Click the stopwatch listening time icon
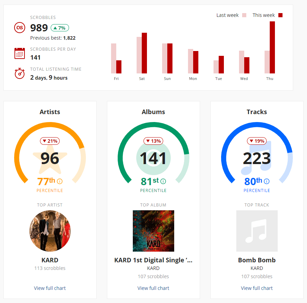This screenshot has width=307, height=303. click(x=20, y=73)
